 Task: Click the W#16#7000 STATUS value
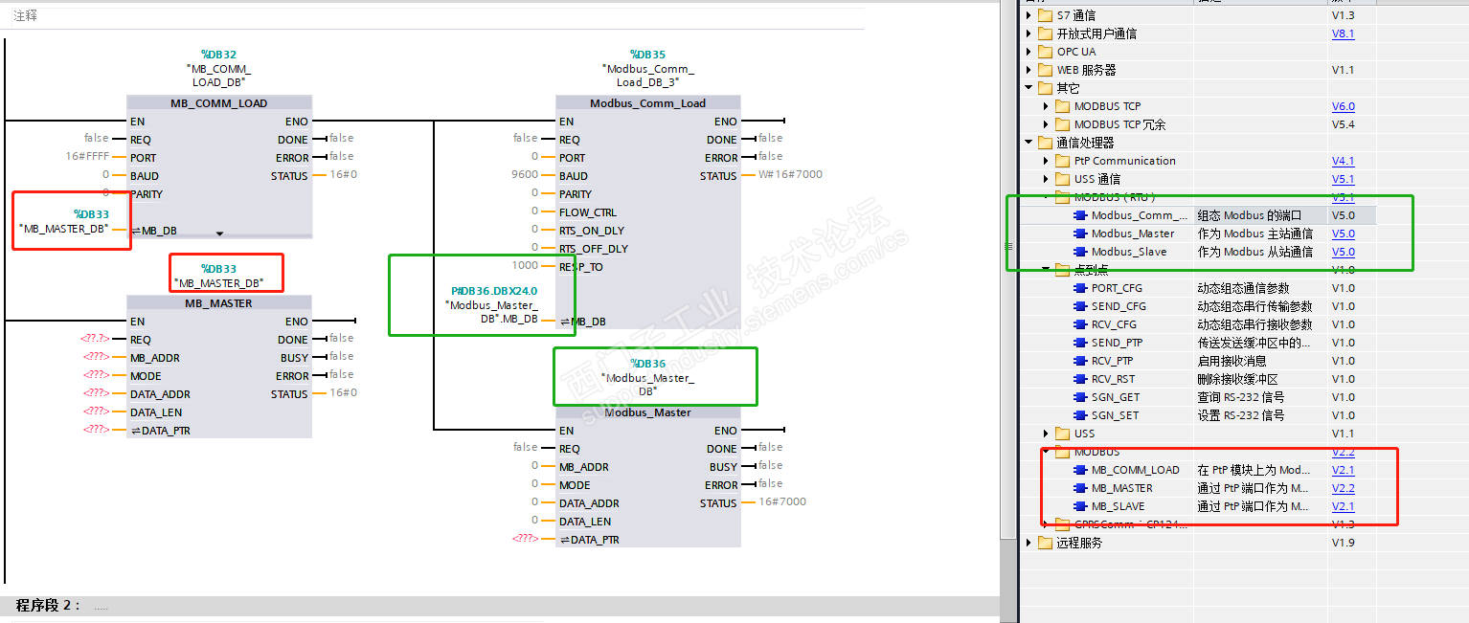[x=791, y=175]
